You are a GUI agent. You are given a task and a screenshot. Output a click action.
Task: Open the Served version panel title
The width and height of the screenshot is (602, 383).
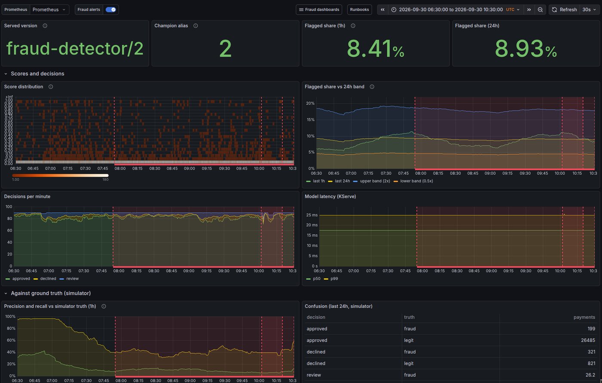pos(21,26)
